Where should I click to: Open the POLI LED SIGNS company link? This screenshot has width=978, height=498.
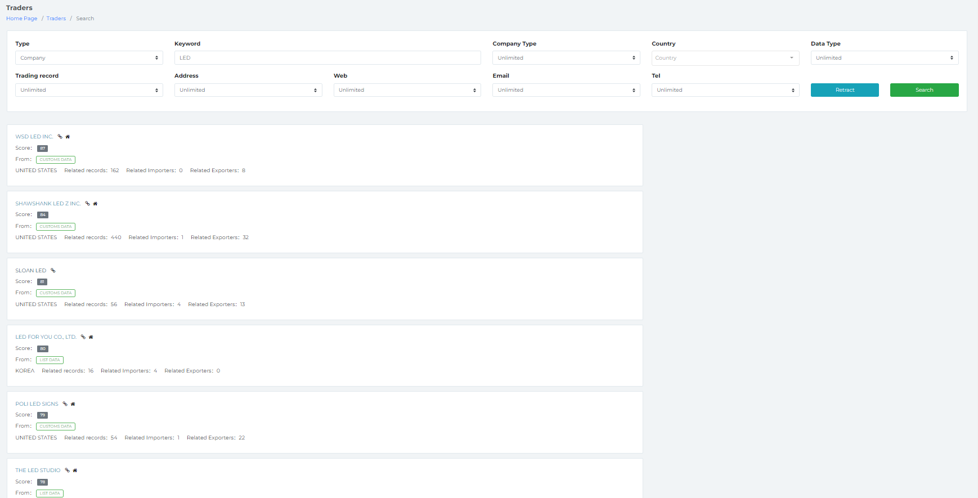tap(37, 404)
